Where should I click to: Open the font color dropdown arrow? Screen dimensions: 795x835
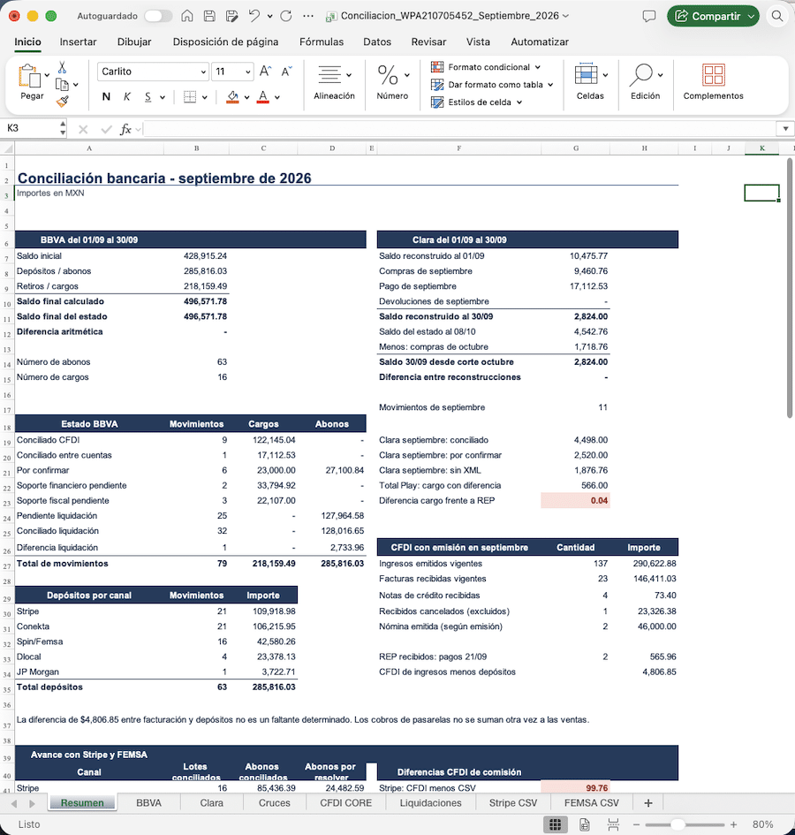click(x=277, y=97)
